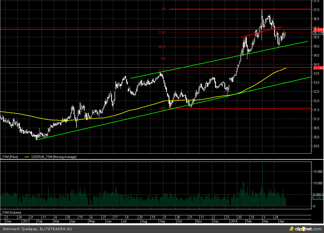This screenshot has height=233, width=324.
Task: Select the _TOM [Volume] panel label
Action: click(11, 213)
